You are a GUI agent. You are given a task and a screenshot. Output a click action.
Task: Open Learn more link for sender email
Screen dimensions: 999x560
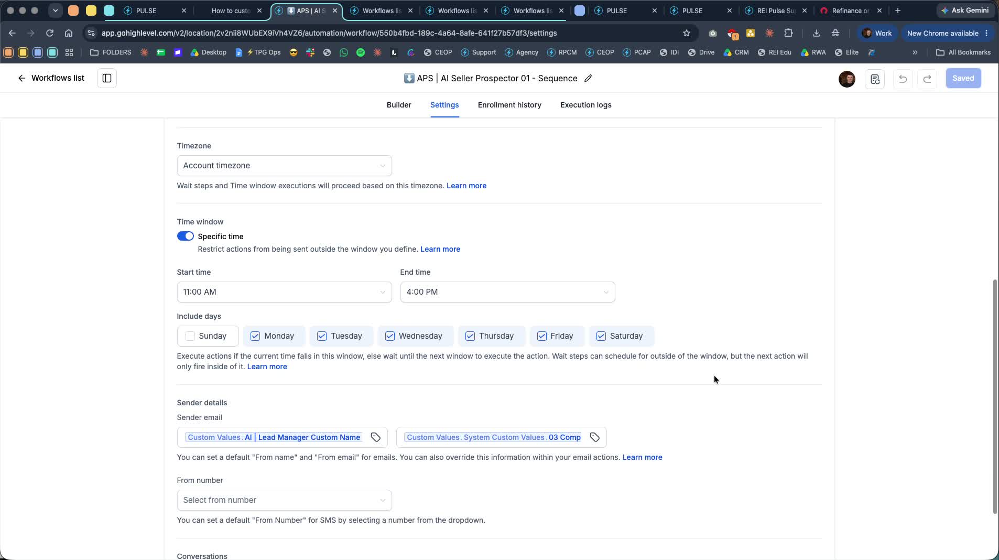642,457
